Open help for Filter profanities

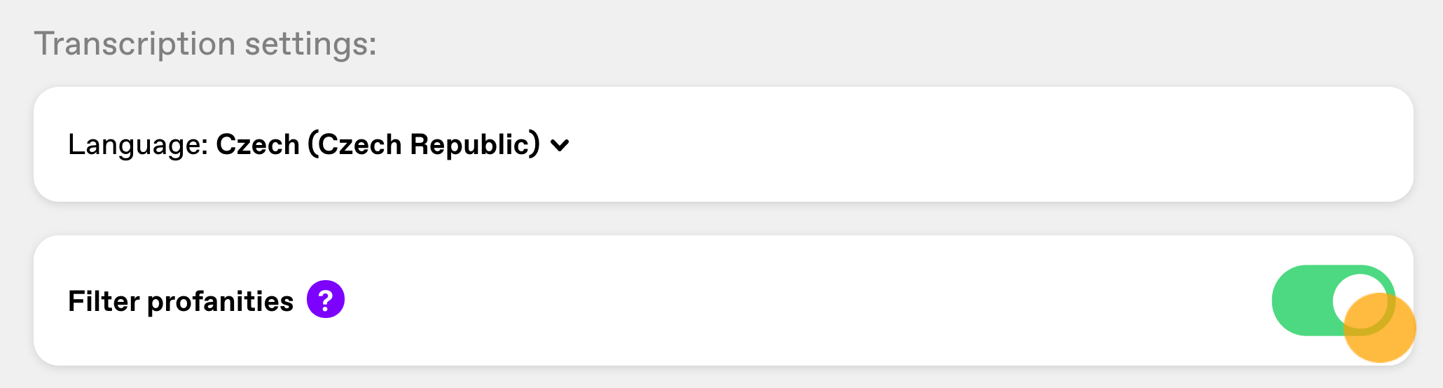click(x=326, y=300)
